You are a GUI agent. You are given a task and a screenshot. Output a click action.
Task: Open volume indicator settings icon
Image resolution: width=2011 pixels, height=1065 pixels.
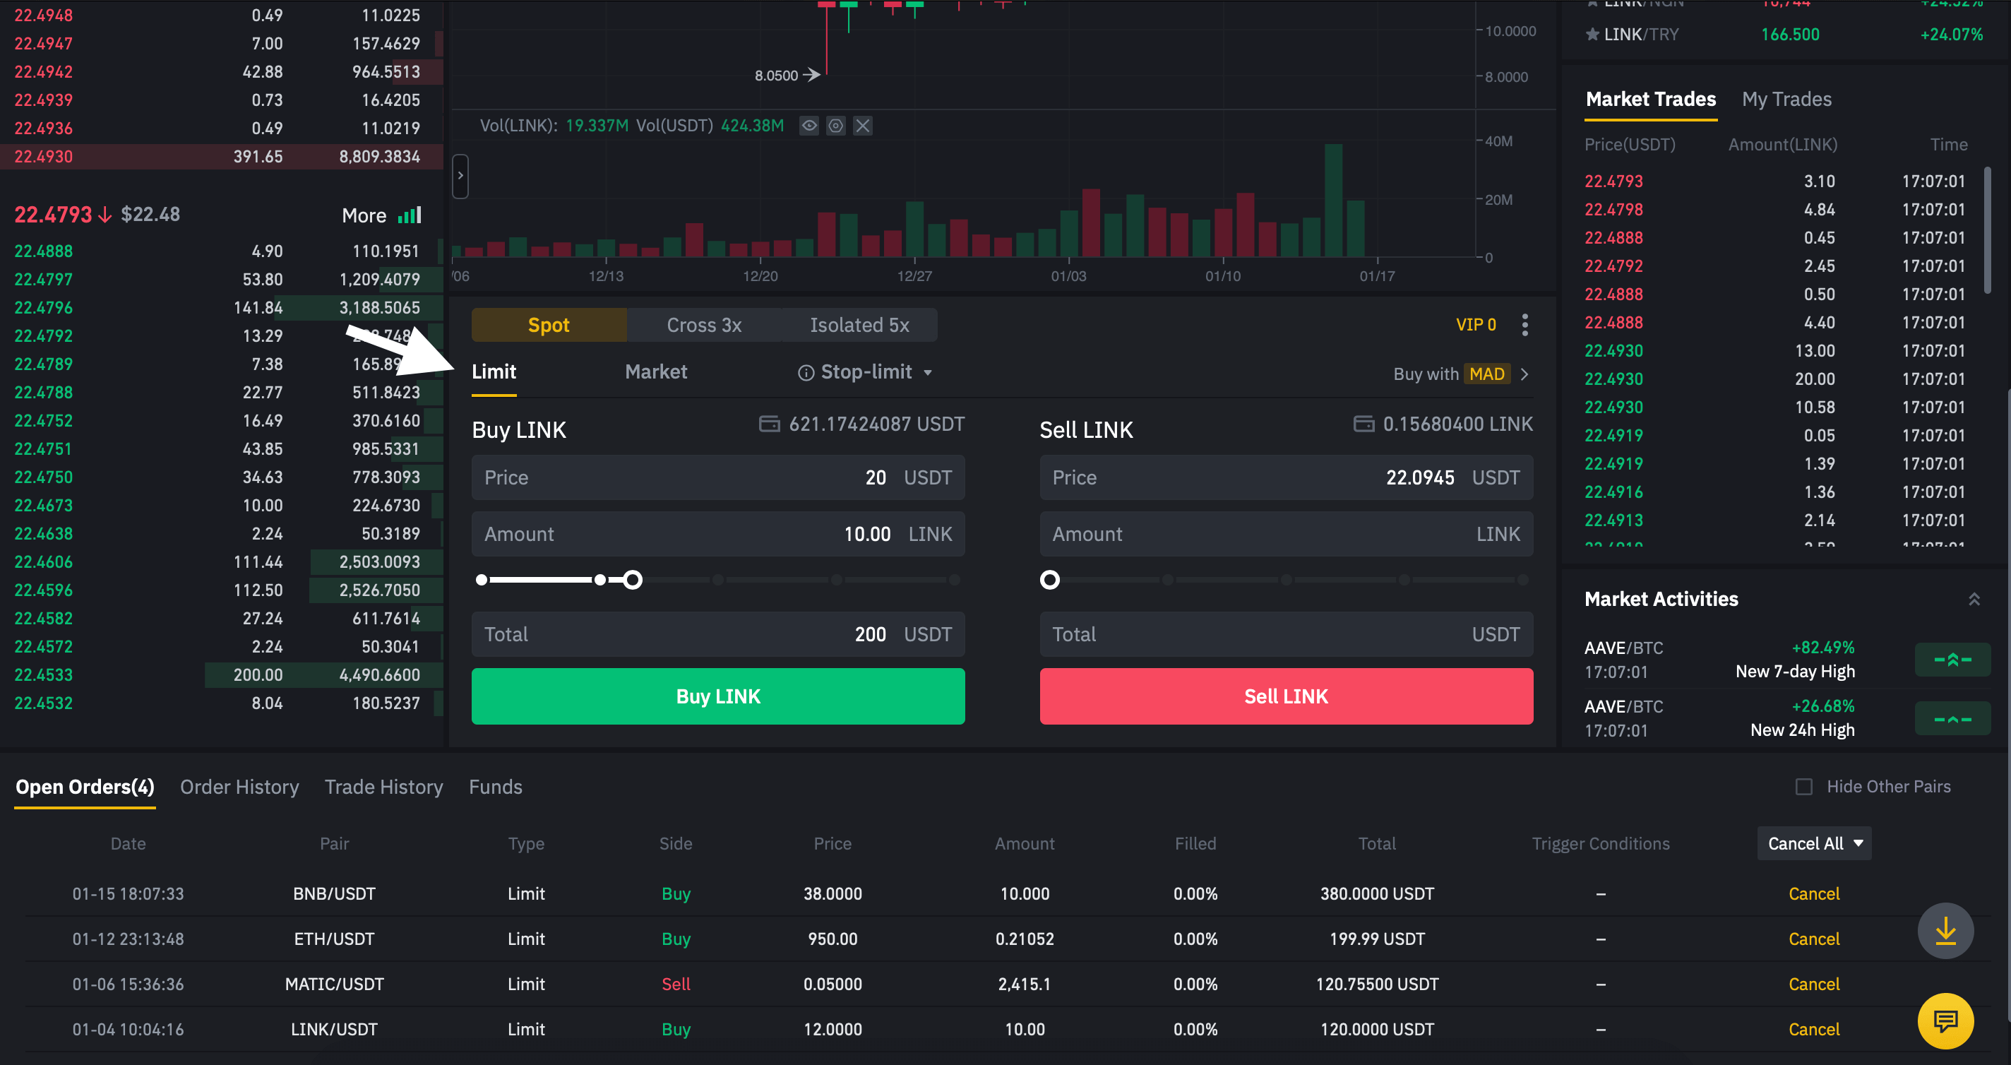pos(835,126)
